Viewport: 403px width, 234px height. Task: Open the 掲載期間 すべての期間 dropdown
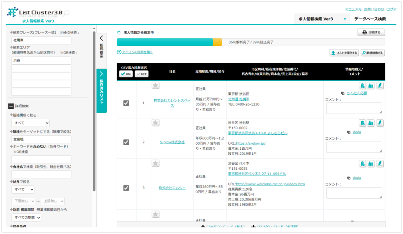26,217
